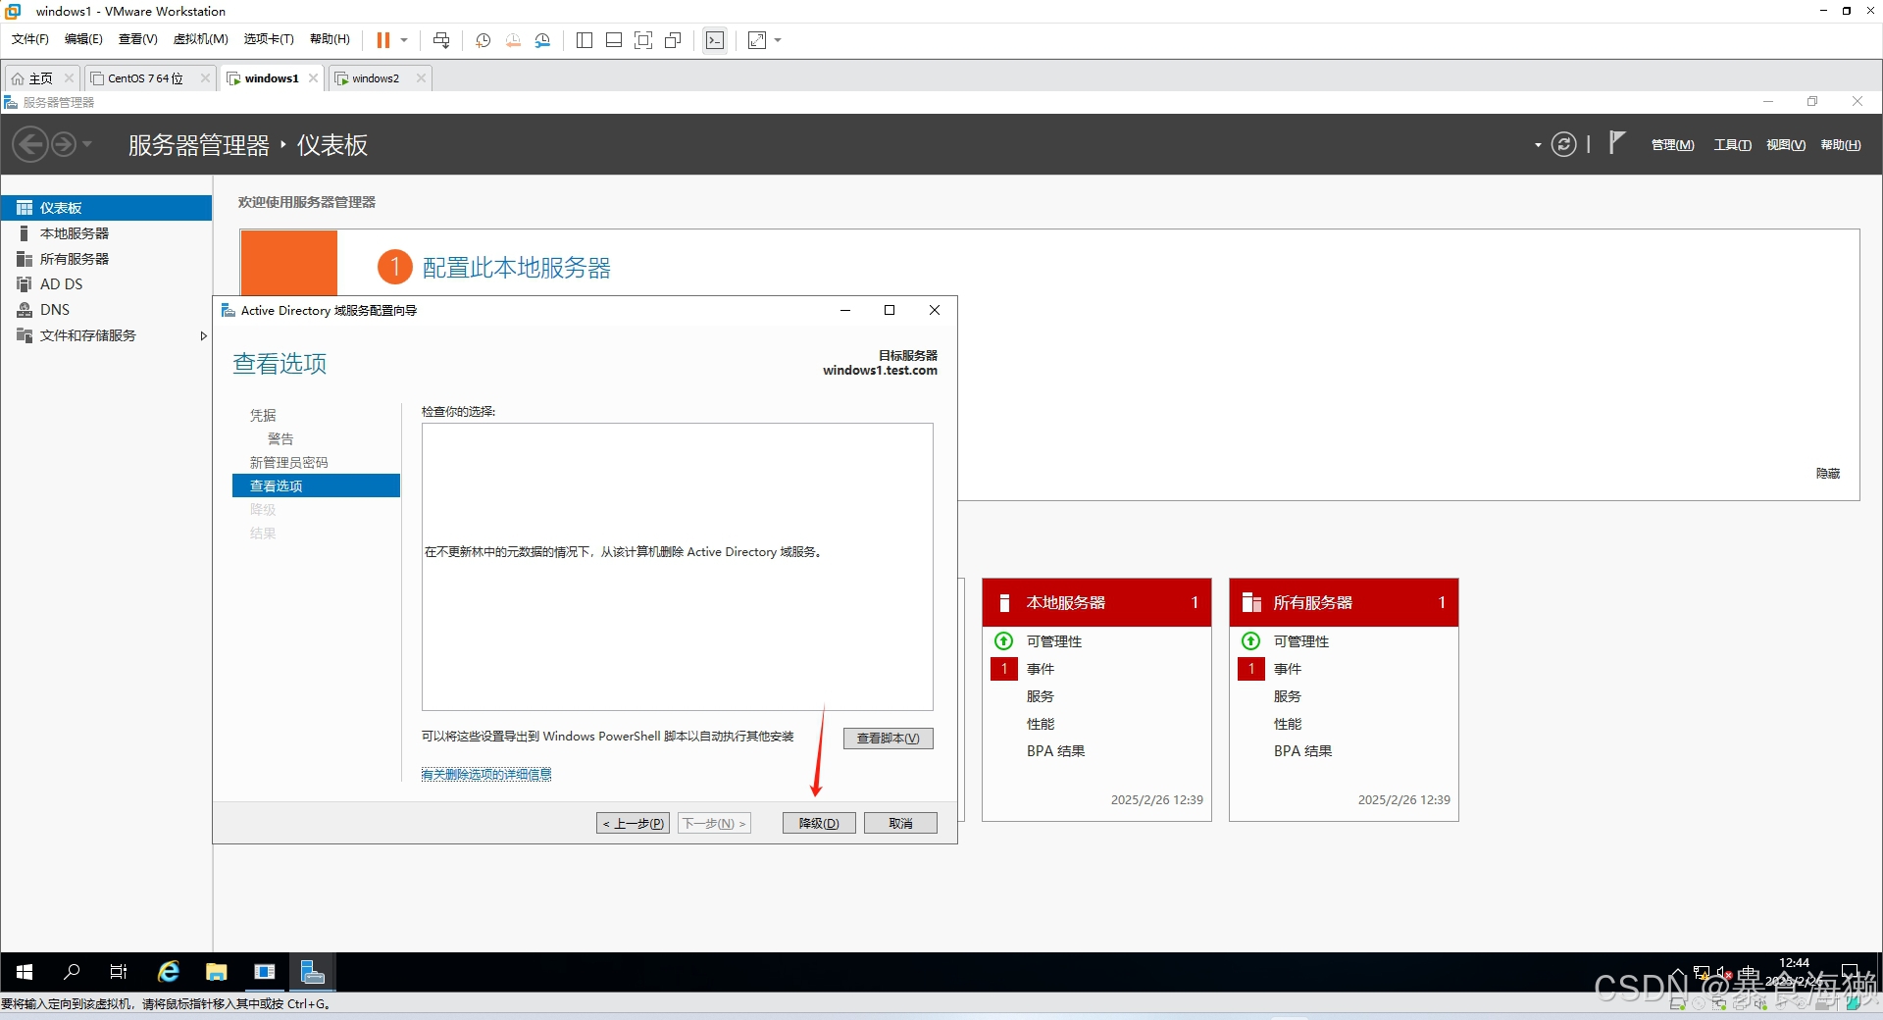Click 事件 in the 本地服务器 tile

(x=1041, y=669)
